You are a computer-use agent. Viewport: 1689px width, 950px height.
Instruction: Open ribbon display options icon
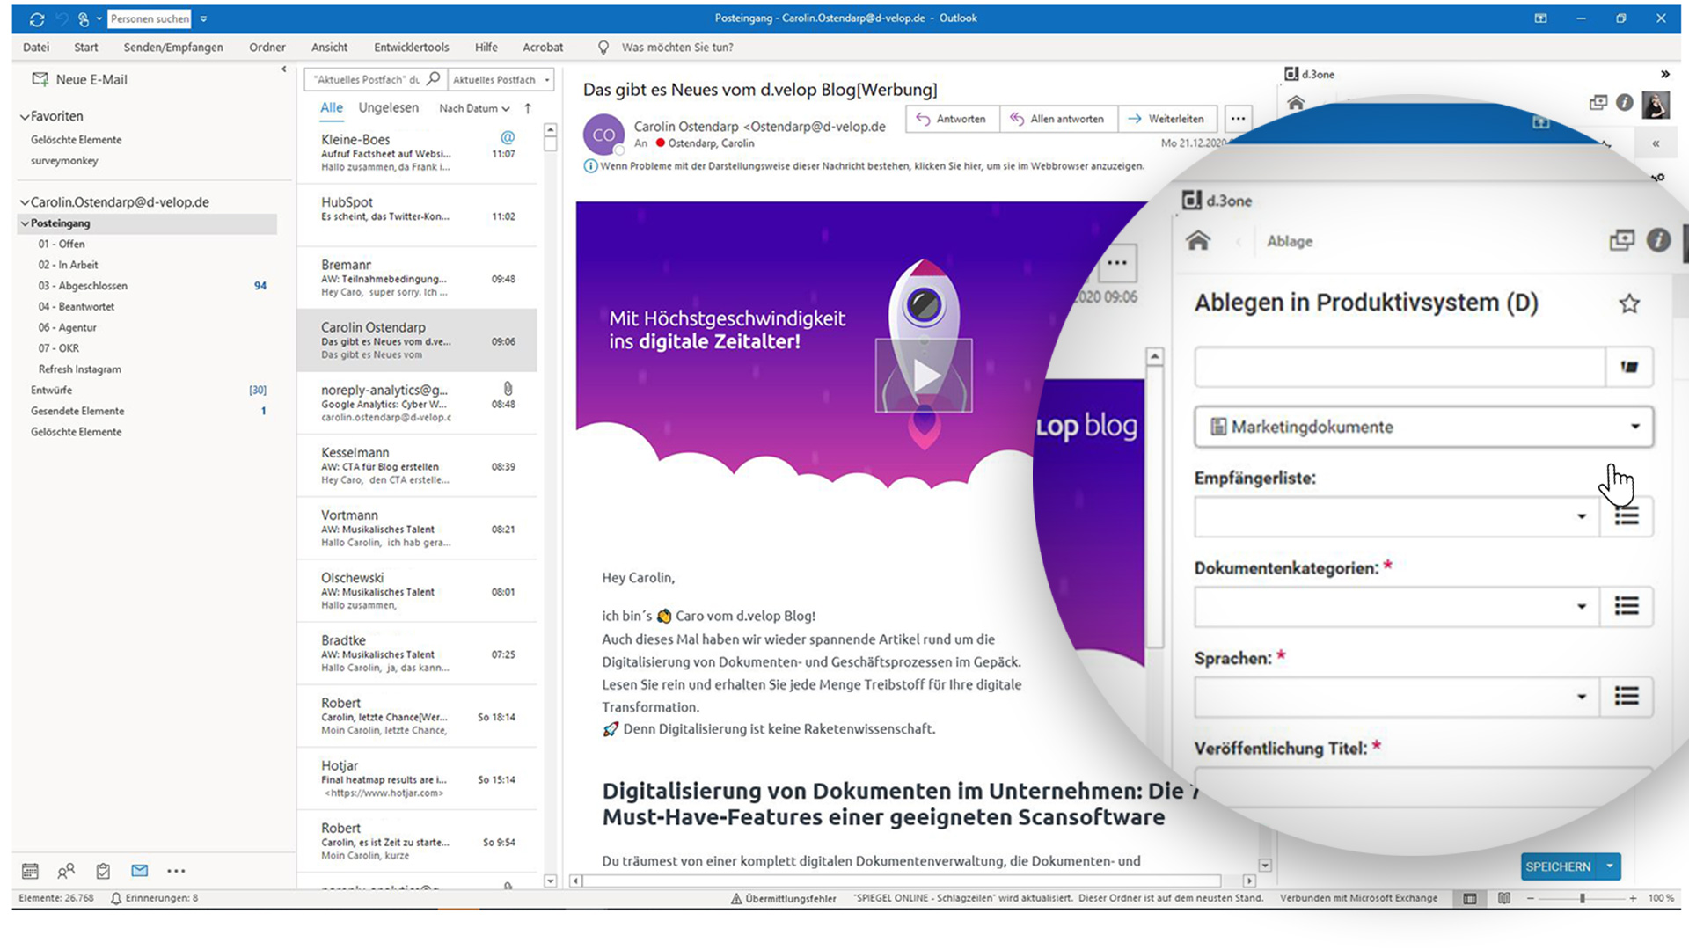pos(1540,18)
